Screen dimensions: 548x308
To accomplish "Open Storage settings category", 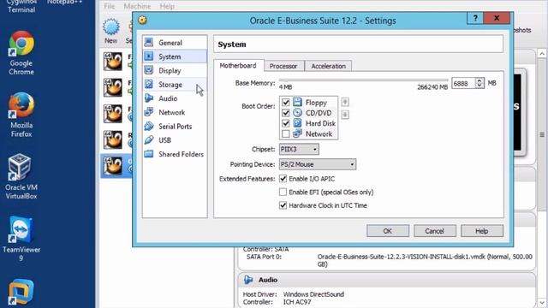I will click(x=175, y=85).
